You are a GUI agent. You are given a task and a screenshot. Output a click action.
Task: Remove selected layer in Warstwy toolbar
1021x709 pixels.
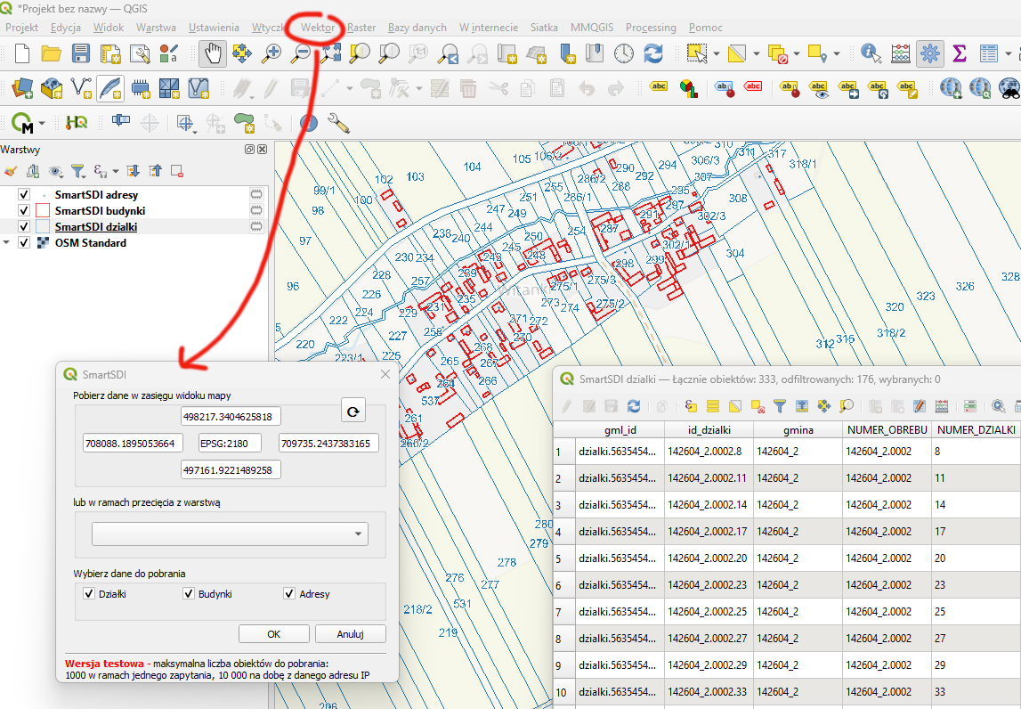pos(176,171)
